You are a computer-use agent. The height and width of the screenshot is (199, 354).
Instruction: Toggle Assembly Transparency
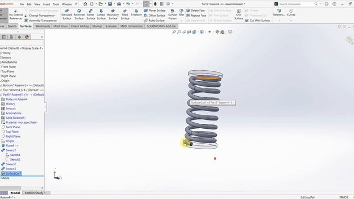40,20
